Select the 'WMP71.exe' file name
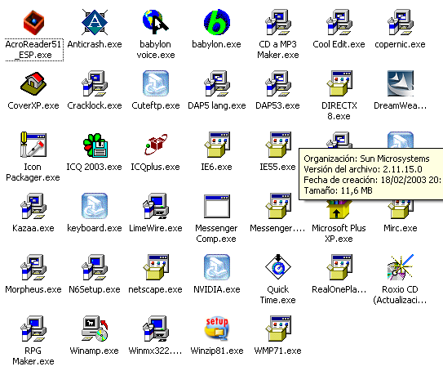The height and width of the screenshot is (371, 443). (x=277, y=351)
